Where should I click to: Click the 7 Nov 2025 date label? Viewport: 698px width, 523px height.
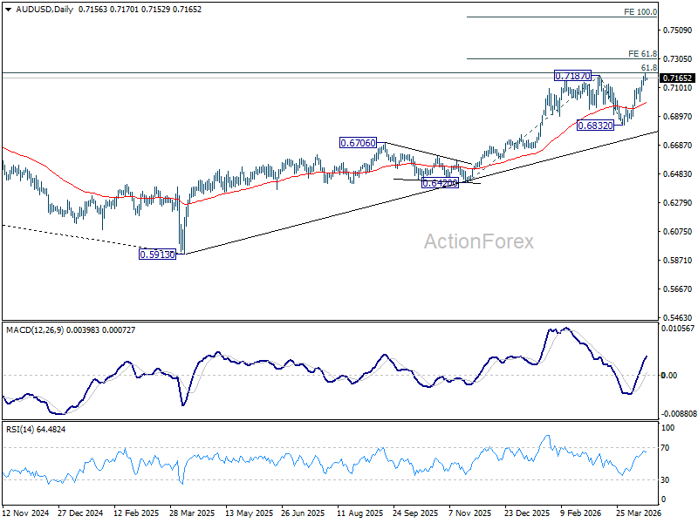470,513
